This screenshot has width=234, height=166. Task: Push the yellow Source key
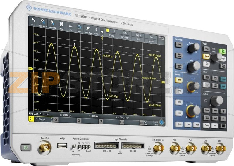[207, 56]
